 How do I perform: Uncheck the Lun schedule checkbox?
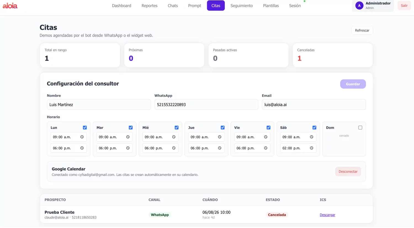click(85, 128)
